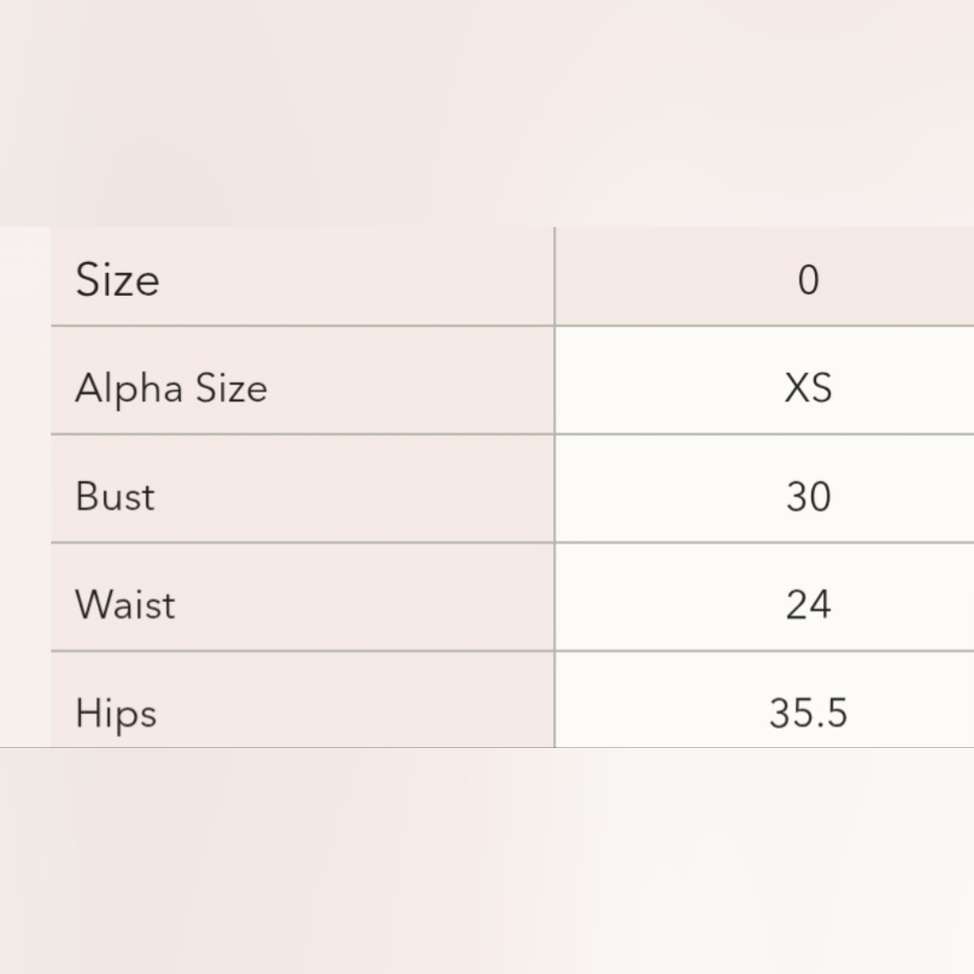The width and height of the screenshot is (974, 974).
Task: Click the Alpha Size row label
Action: 171,389
